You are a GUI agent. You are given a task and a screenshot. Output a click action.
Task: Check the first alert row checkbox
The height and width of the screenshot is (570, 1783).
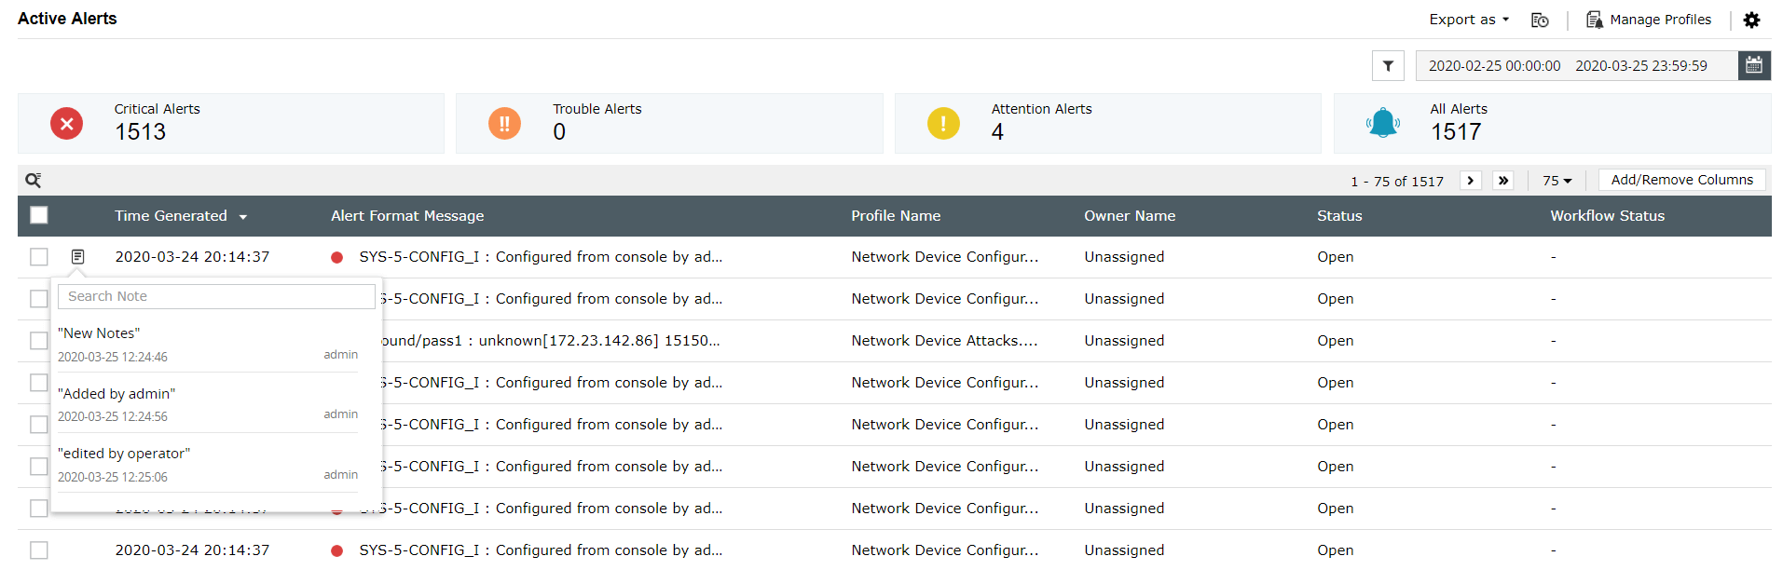[39, 257]
